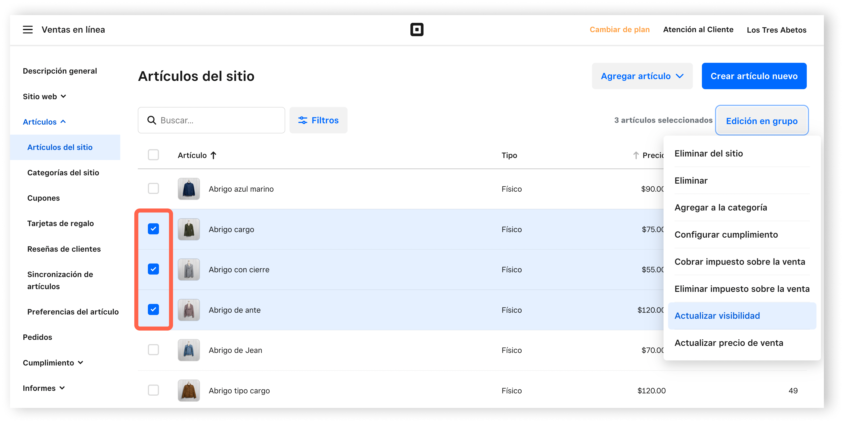844x423 pixels.
Task: Check the Abrigo de Jean checkbox
Action: pos(153,350)
